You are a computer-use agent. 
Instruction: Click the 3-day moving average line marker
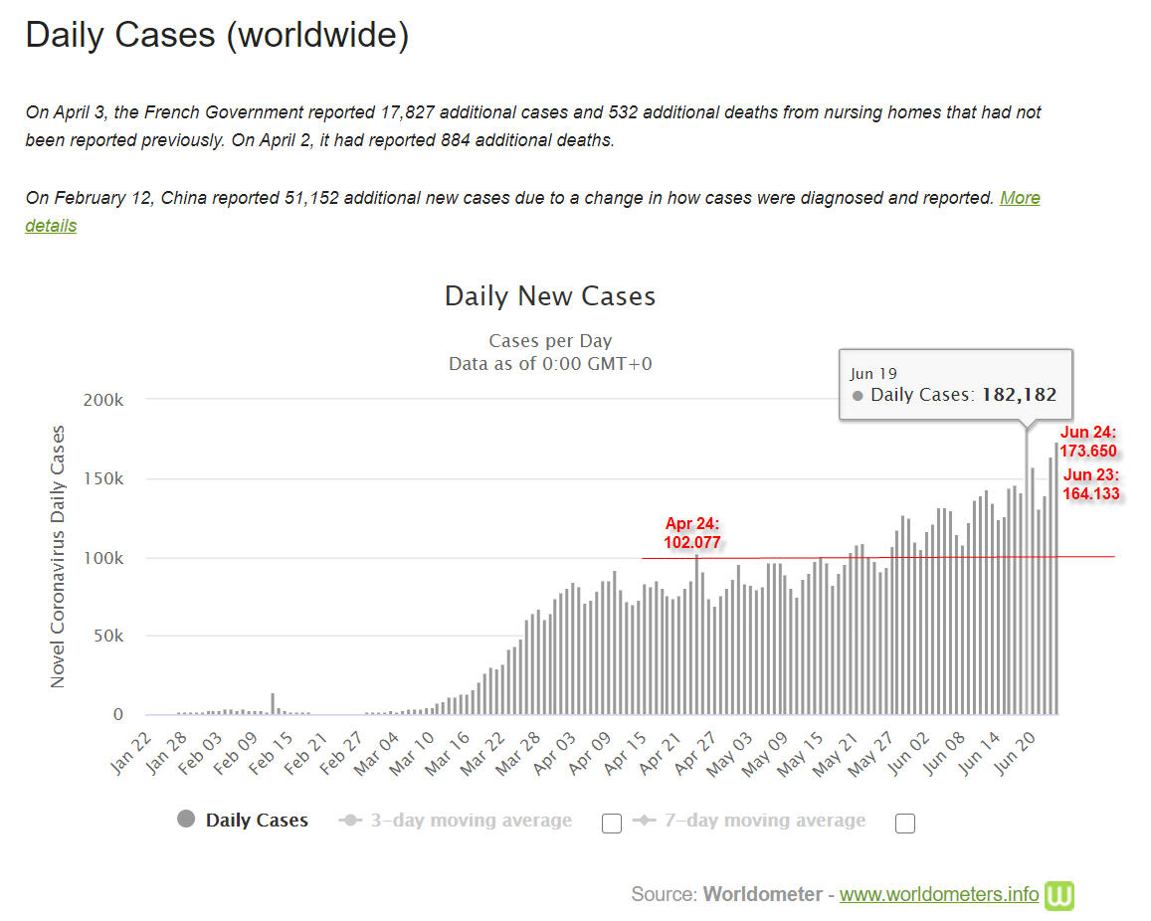point(350,820)
